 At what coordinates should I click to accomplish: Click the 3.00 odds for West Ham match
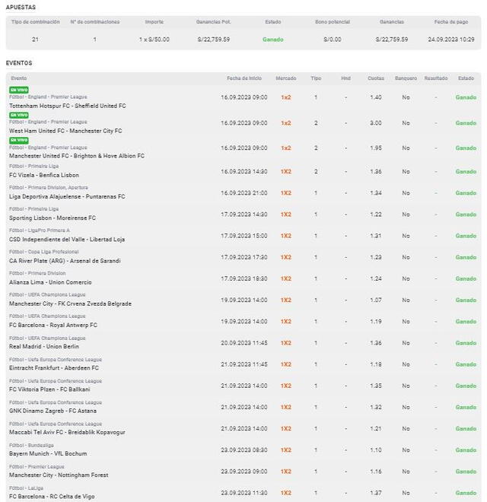[x=376, y=122]
